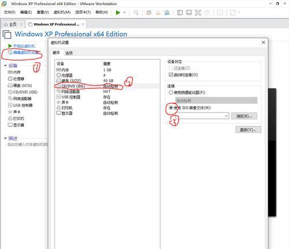Screen dimensions: 289x249
Task: Click the CD/DVD (IDE) disc icon in left sidebar
Action: pyautogui.click(x=10, y=92)
